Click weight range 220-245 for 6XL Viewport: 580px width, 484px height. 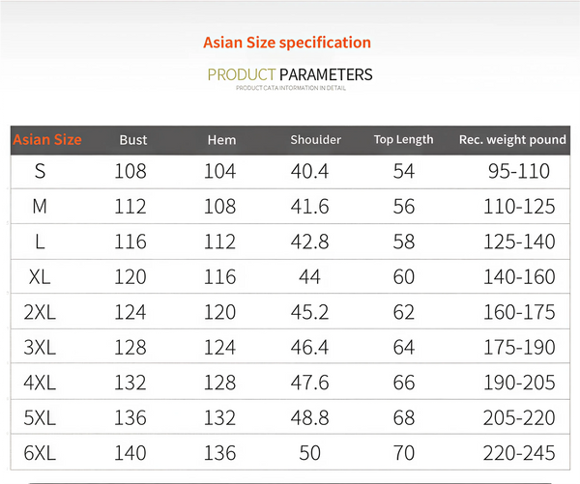pos(519,453)
